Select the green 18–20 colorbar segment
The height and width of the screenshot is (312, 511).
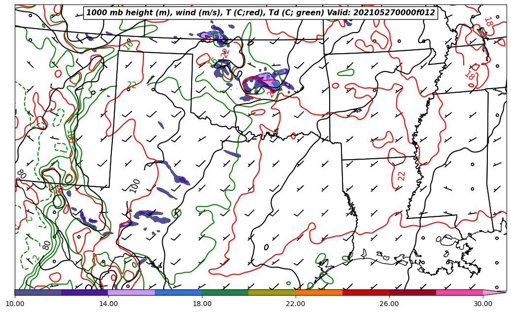[225, 292]
